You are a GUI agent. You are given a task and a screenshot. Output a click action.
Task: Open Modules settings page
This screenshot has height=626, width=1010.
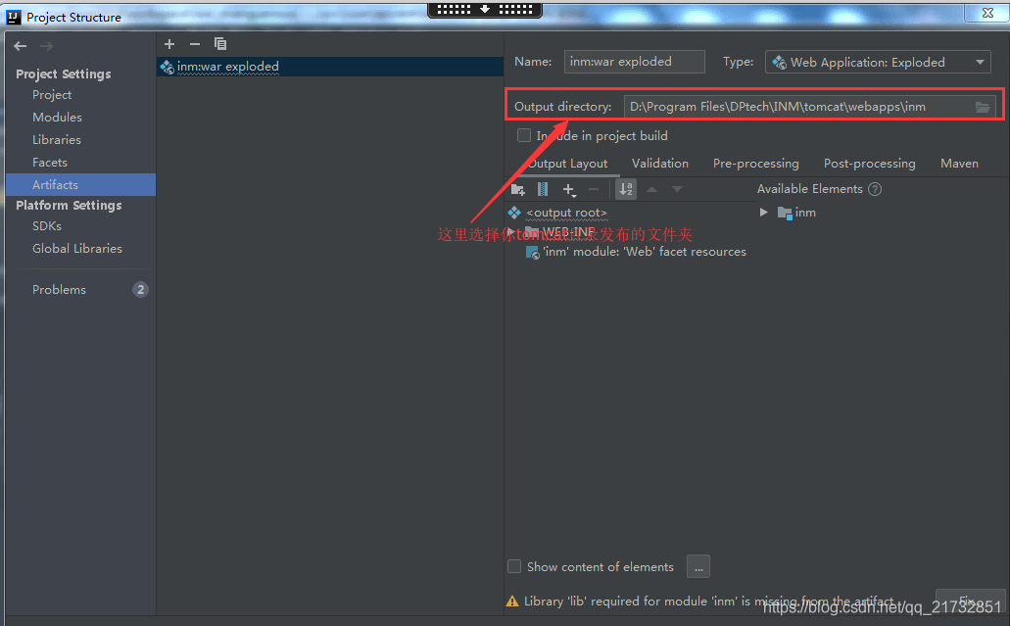click(x=58, y=118)
